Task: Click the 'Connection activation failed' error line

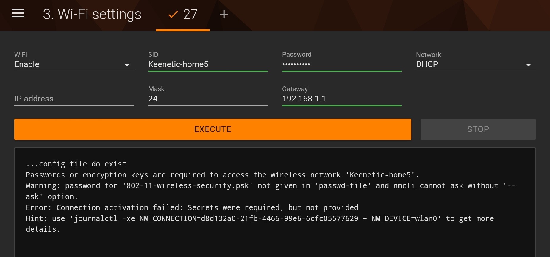Action: pyautogui.click(x=192, y=208)
